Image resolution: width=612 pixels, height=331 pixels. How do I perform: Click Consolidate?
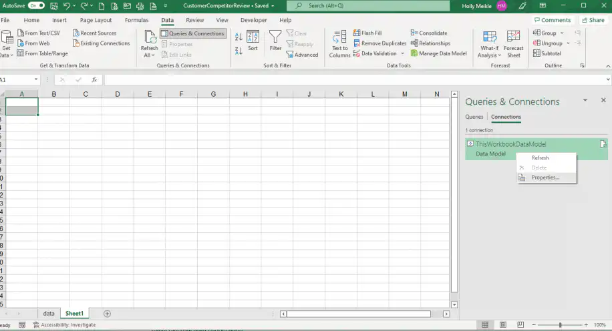[429, 33]
